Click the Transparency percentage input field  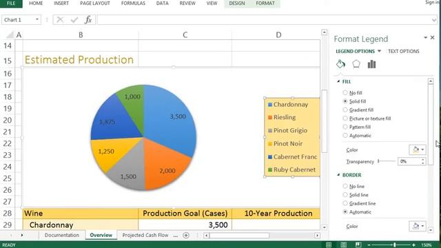click(x=409, y=161)
